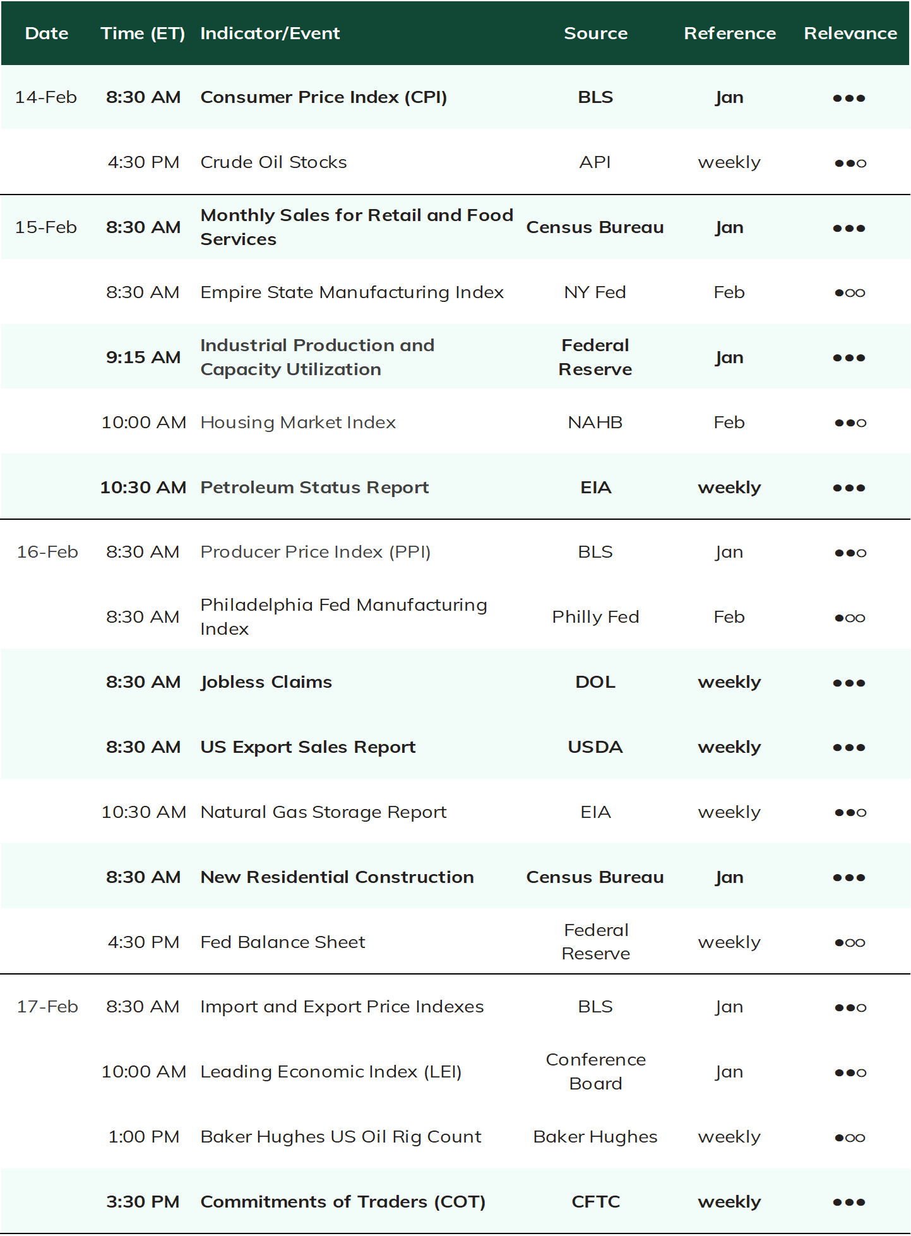Click the DOL source cell
The image size is (911, 1236).
595,682
